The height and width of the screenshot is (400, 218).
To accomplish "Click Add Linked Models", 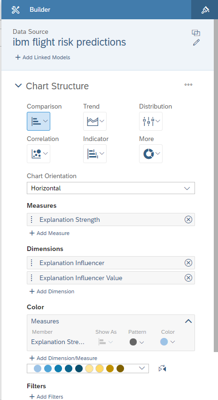I will [x=43, y=57].
